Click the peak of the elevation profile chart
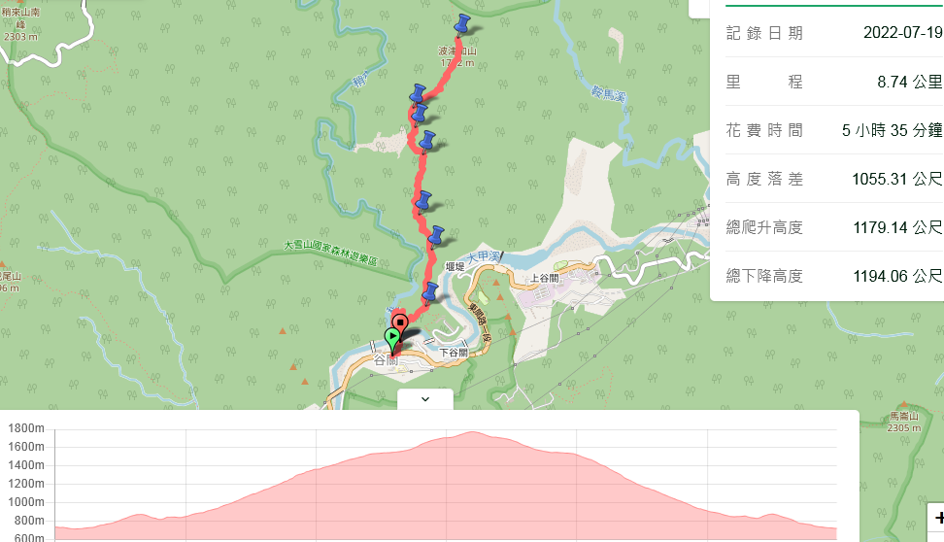The image size is (944, 542). [472, 432]
